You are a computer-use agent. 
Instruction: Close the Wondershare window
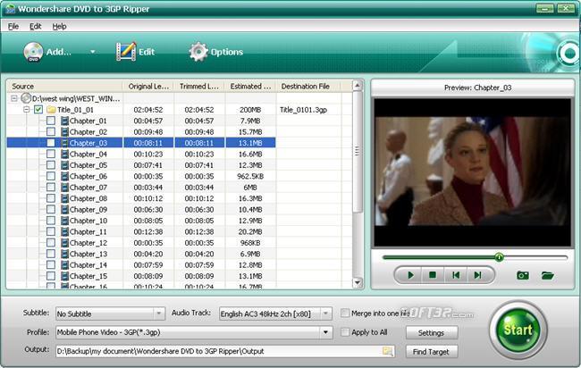click(566, 9)
